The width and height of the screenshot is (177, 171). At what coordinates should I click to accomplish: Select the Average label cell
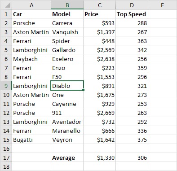(67, 158)
